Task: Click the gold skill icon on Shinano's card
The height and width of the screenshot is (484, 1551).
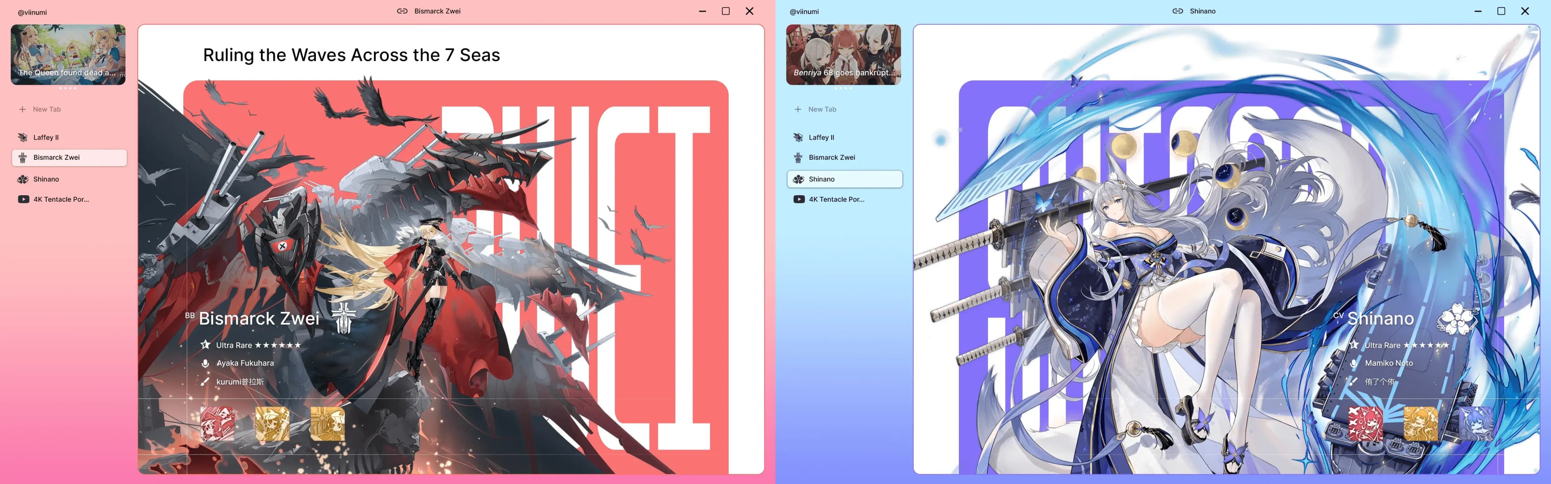Action: tap(1421, 423)
